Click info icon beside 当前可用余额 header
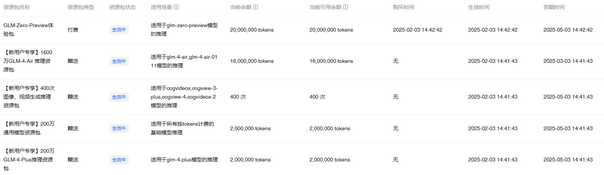Image resolution: width=604 pixels, height=175 pixels. (345, 7)
